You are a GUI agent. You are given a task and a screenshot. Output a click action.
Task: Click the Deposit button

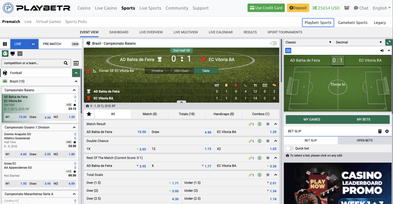click(298, 8)
